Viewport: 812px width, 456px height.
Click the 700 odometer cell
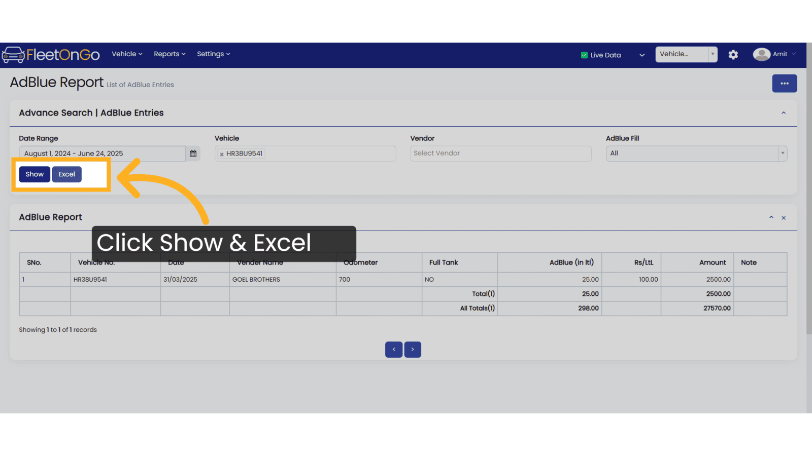379,280
